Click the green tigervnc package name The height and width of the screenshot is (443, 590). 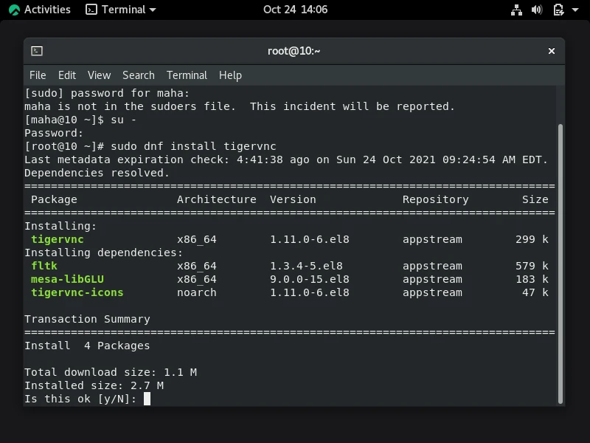pyautogui.click(x=58, y=239)
